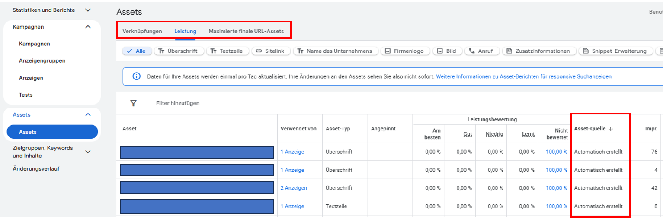Click the Verwendet von column header
Viewport: 663px width, 219px height.
click(x=298, y=129)
